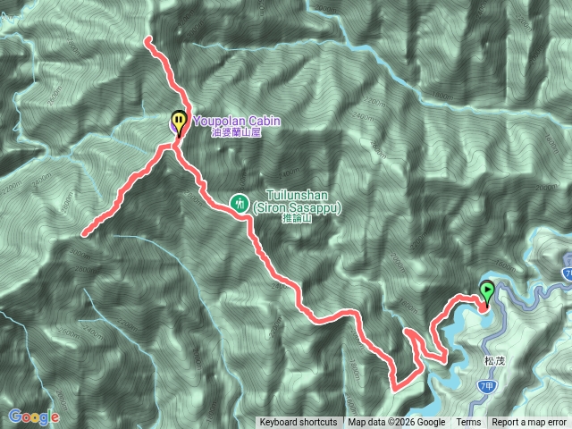This screenshot has height=429, width=572.
Task: Select the purple Youpolan Cabin place icon
Action: tap(172, 125)
